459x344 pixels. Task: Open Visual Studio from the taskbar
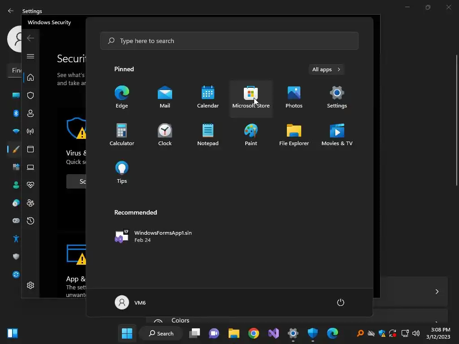(x=273, y=333)
